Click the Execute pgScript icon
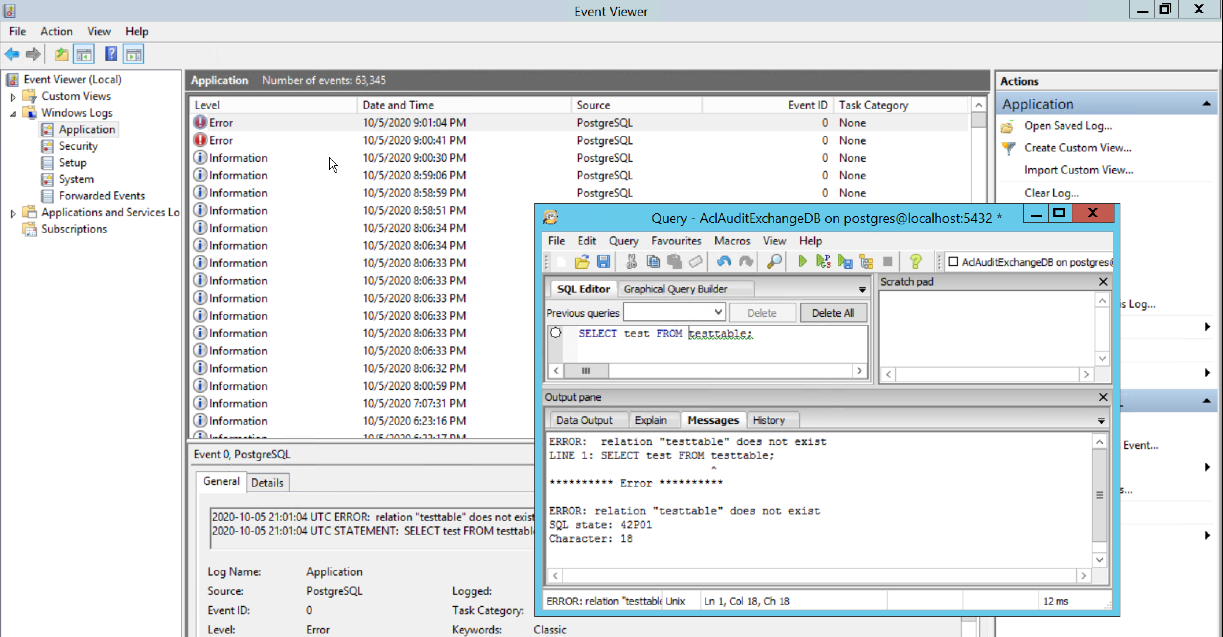The image size is (1223, 637). point(824,262)
